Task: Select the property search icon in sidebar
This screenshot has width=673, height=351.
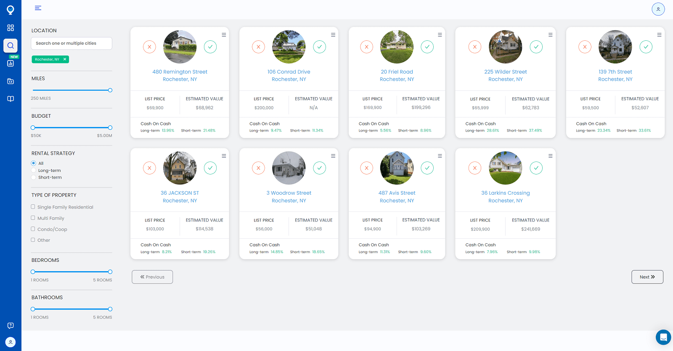Action: [x=11, y=45]
